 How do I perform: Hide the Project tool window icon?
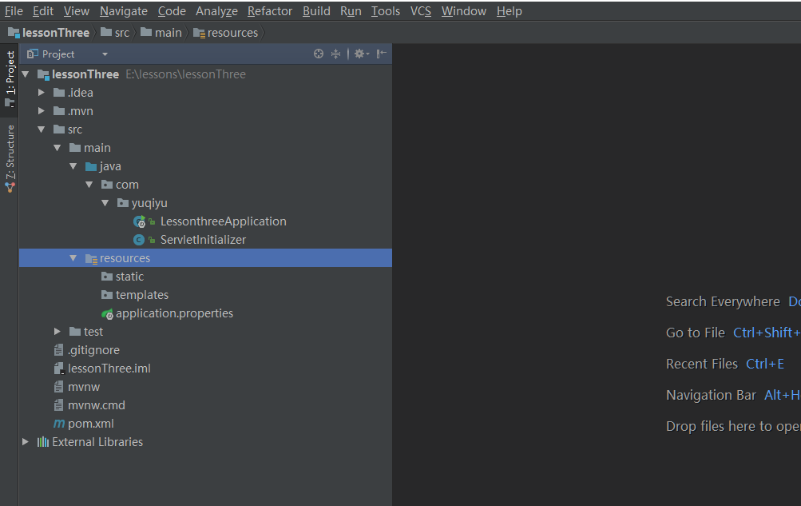[381, 54]
